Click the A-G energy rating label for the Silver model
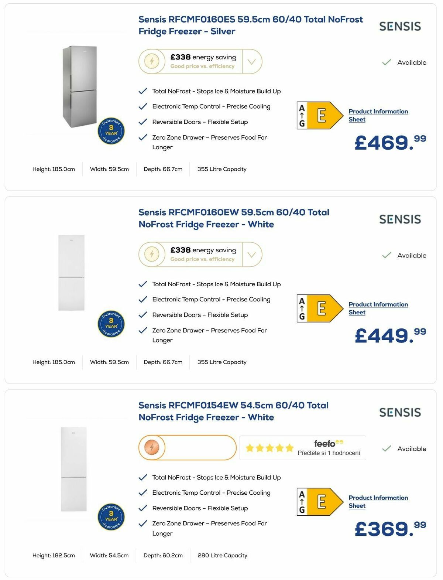 [302, 115]
